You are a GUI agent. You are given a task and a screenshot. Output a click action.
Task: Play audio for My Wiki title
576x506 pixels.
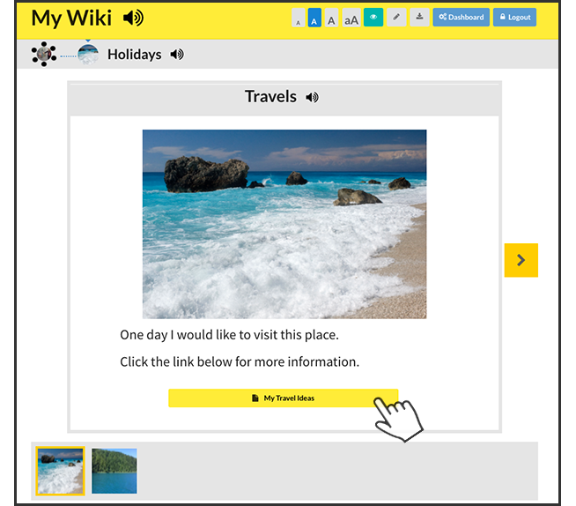pyautogui.click(x=133, y=18)
